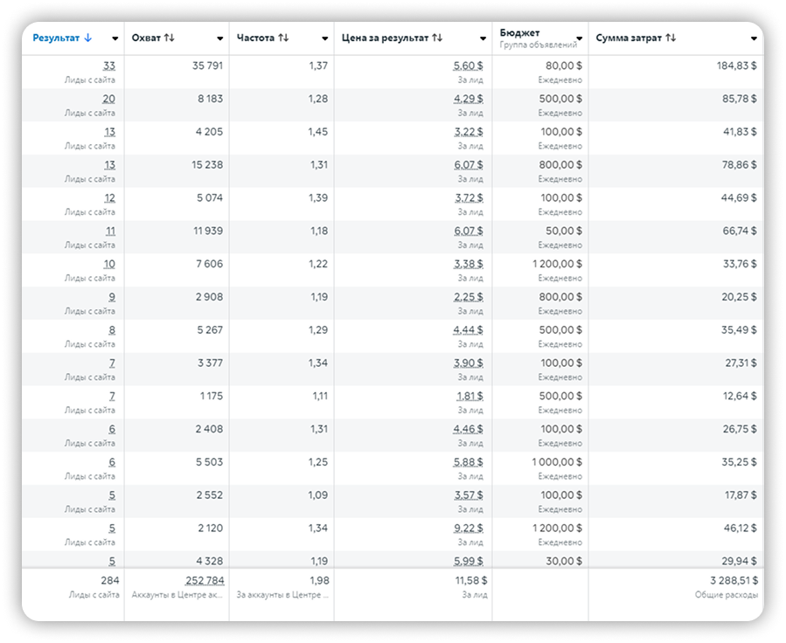Click the sort arrow next to Результат
The width and height of the screenshot is (786, 643).
point(87,38)
